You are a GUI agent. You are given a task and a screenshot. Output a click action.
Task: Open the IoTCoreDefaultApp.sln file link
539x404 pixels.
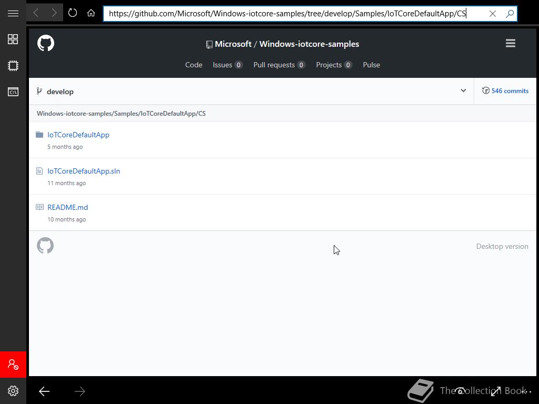click(x=84, y=171)
